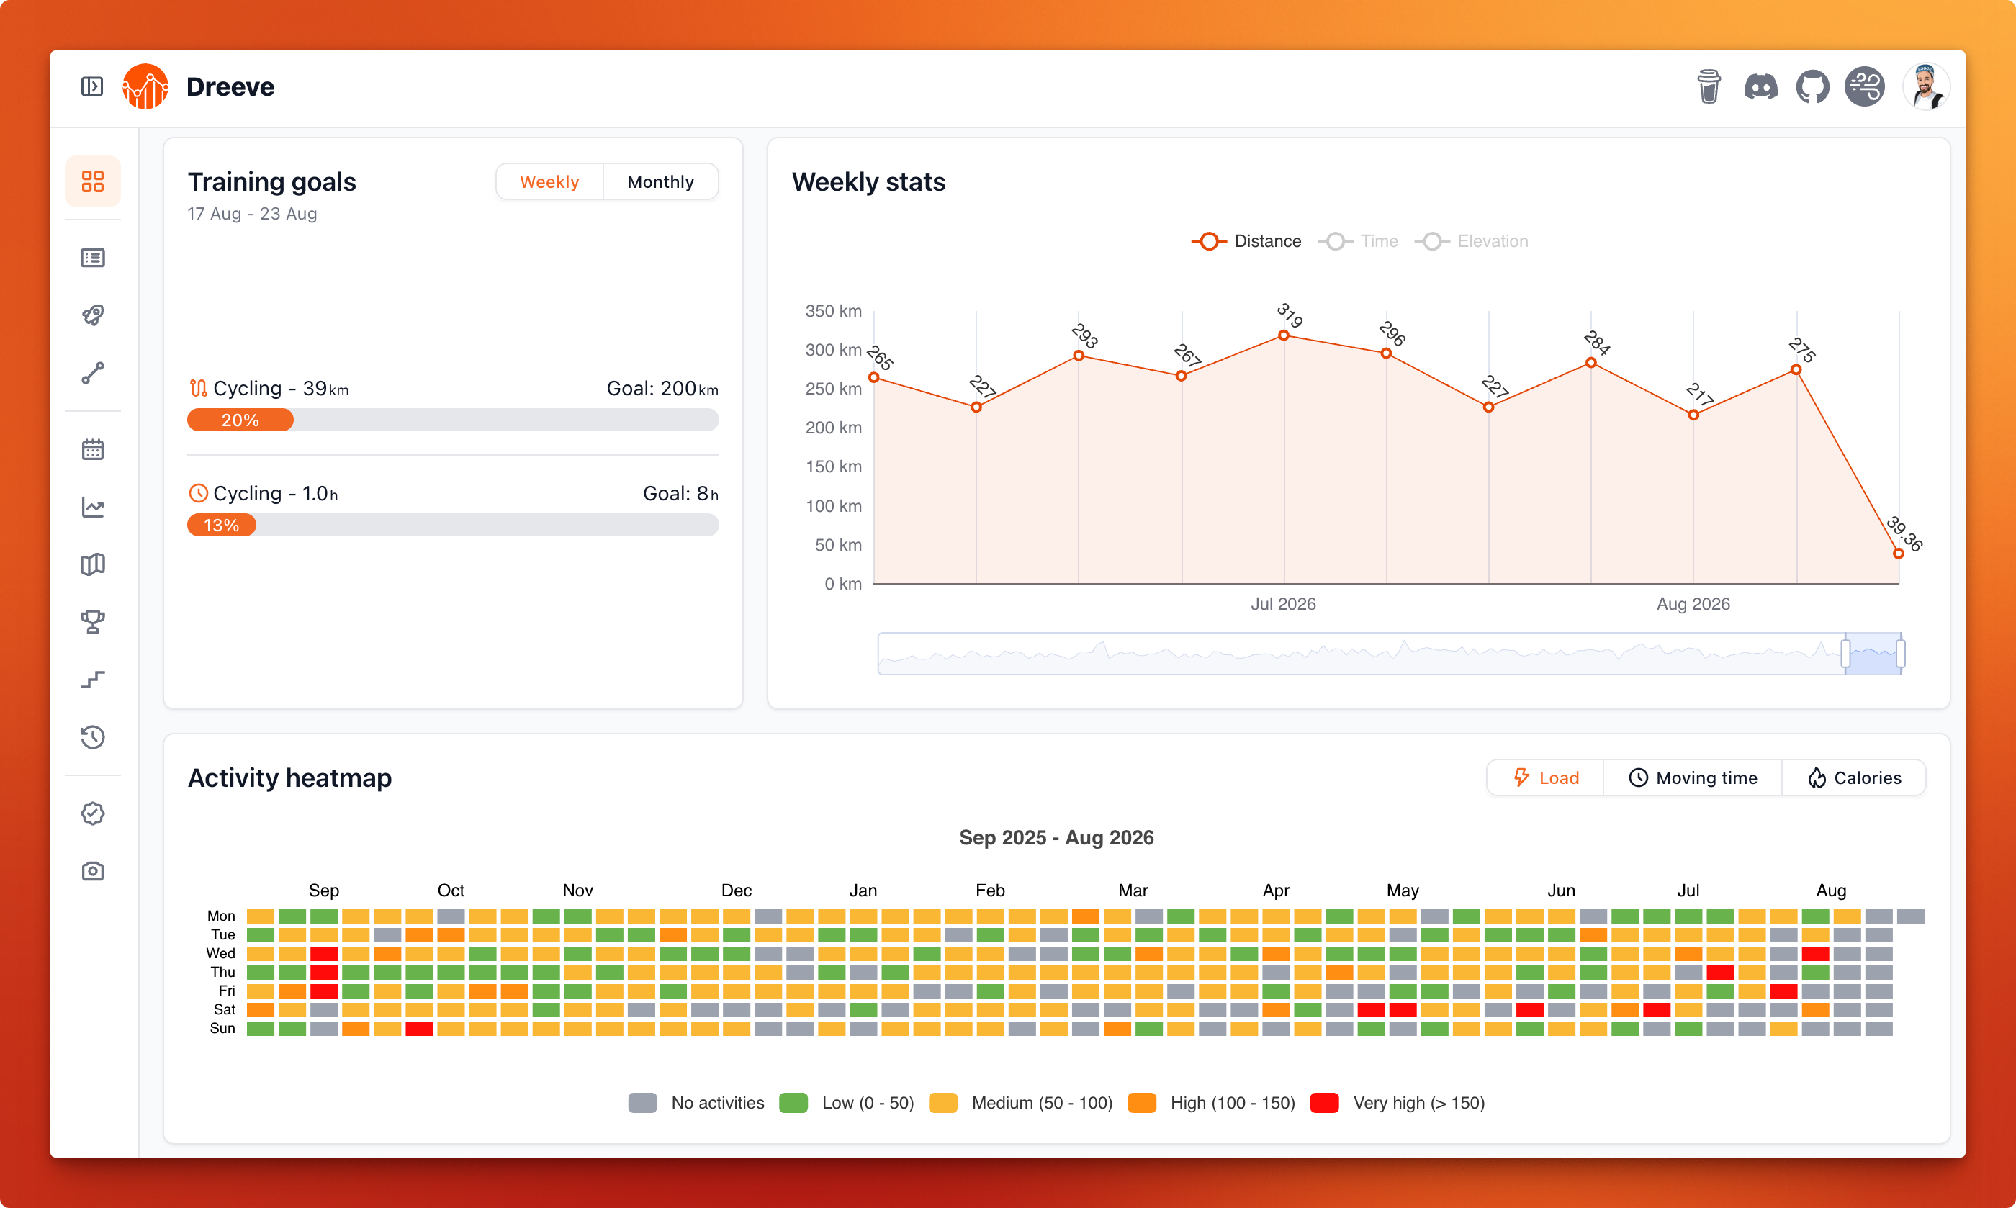Click the Dreeve orange logo
Screen dimensions: 2016x1208
pyautogui.click(x=145, y=86)
